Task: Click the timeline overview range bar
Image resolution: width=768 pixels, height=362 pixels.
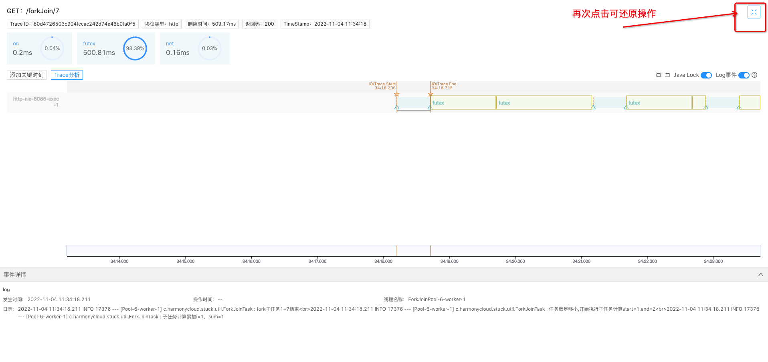Action: pyautogui.click(x=413, y=251)
